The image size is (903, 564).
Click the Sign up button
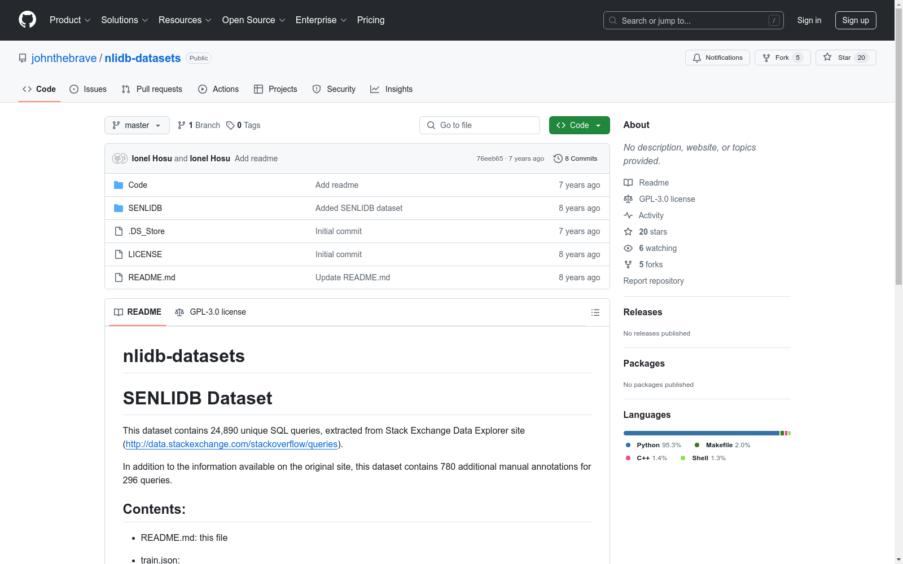pyautogui.click(x=856, y=20)
